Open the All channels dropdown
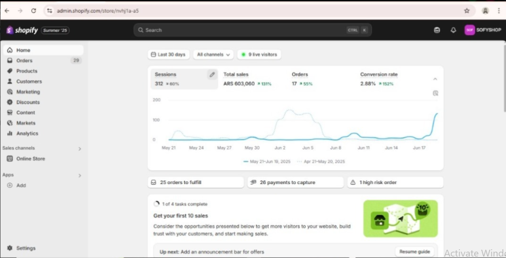This screenshot has height=258, width=506. point(213,55)
